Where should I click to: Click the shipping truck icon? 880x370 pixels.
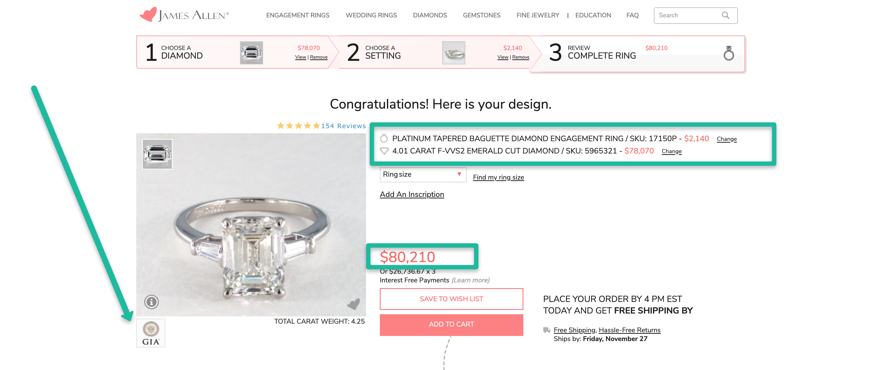[547, 330]
